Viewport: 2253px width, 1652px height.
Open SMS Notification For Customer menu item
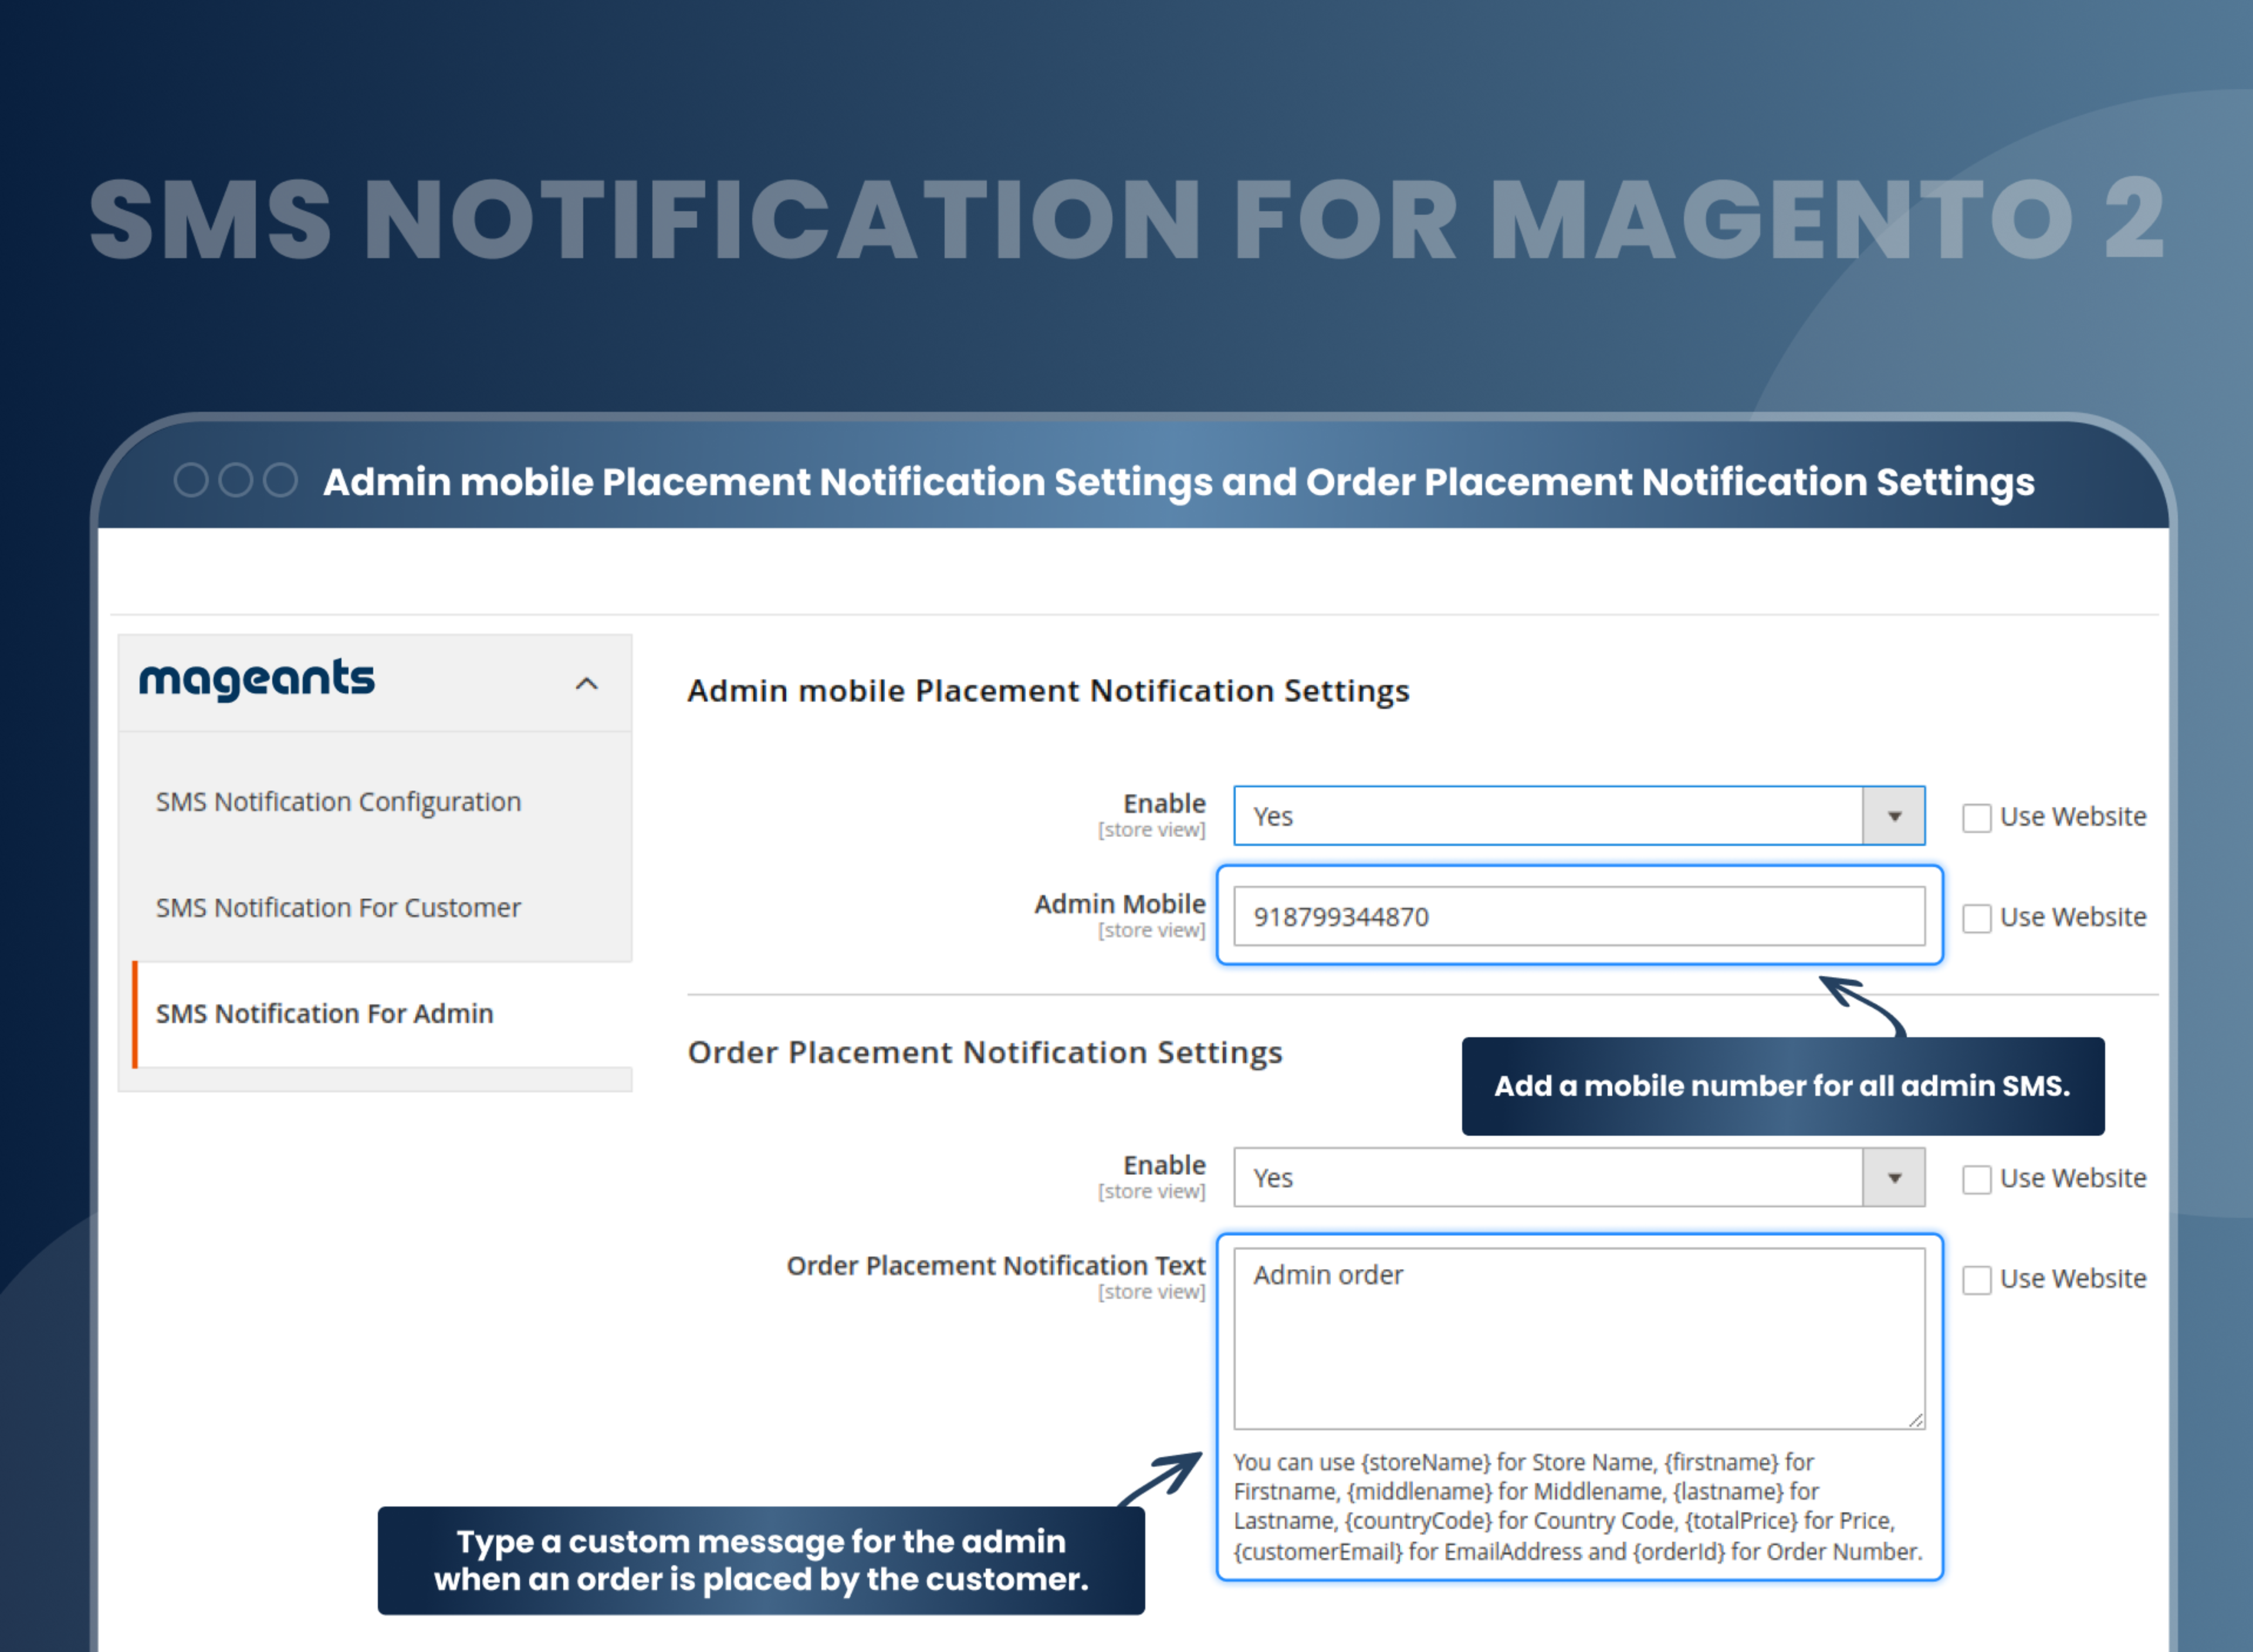(x=338, y=908)
